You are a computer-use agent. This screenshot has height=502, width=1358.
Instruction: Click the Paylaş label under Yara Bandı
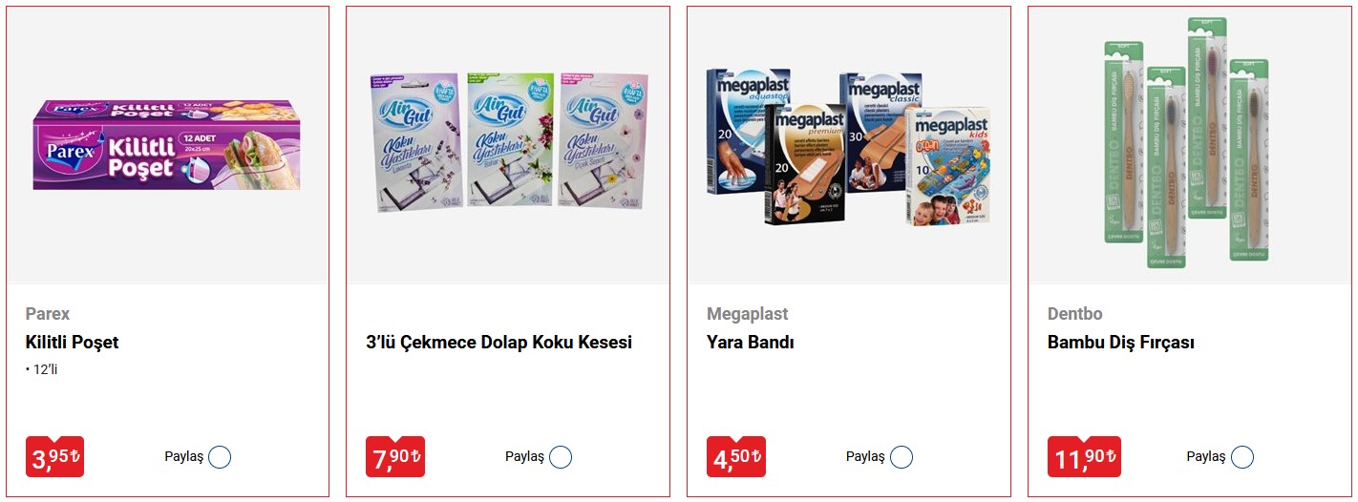pyautogui.click(x=865, y=457)
